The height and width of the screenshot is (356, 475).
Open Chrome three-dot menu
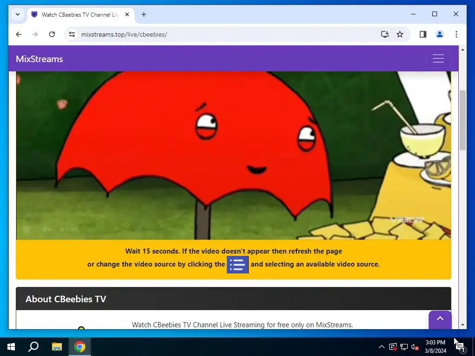[456, 34]
